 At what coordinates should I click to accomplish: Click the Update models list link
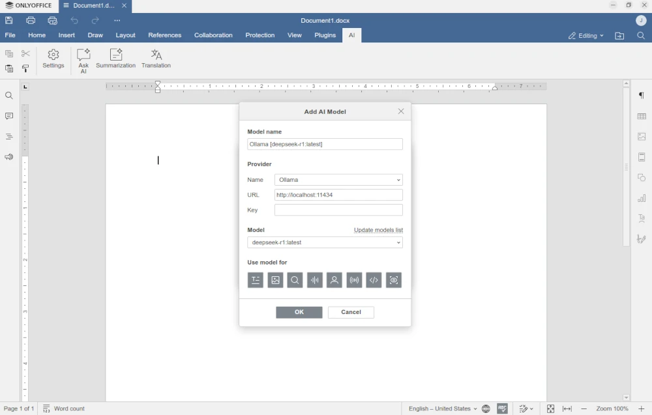tap(378, 230)
